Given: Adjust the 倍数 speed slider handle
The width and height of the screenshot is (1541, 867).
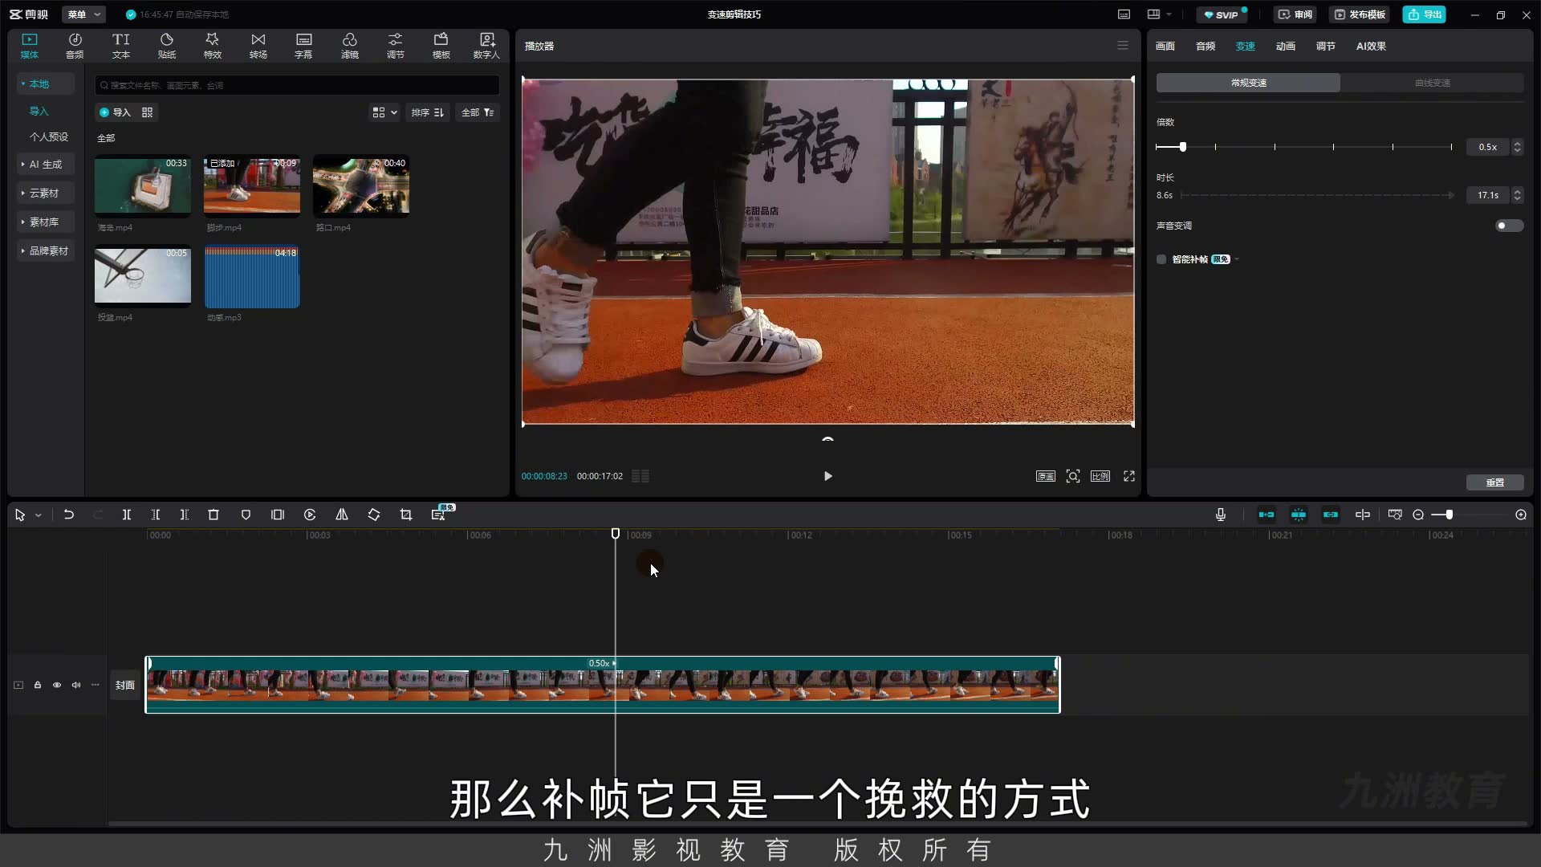Looking at the screenshot, I should [1182, 147].
